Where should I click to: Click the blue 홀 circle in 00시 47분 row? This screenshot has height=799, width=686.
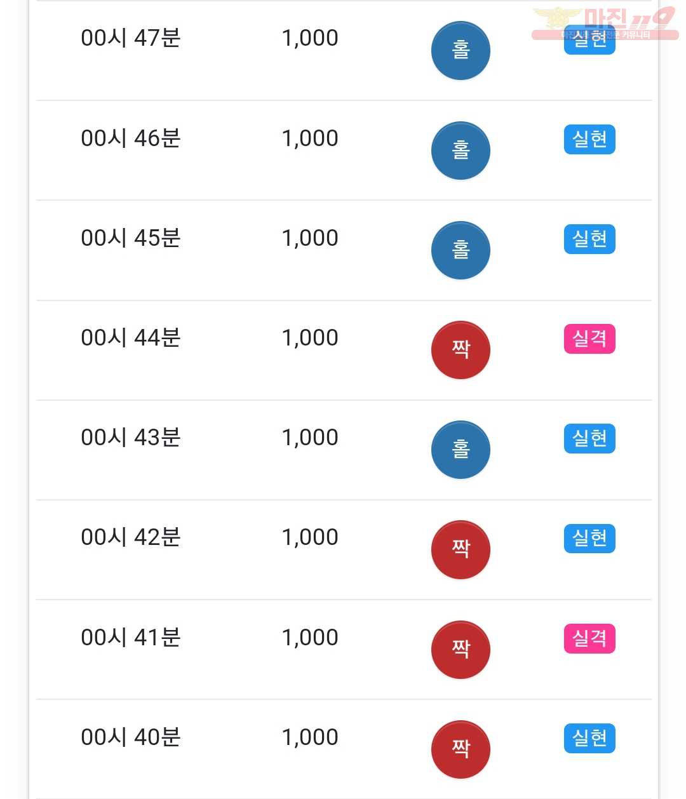click(x=461, y=51)
